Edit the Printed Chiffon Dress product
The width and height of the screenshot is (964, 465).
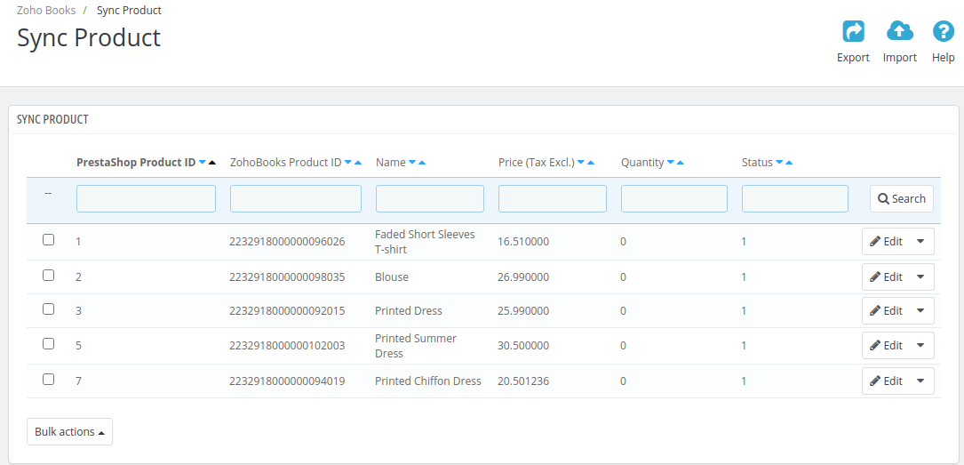pos(886,381)
